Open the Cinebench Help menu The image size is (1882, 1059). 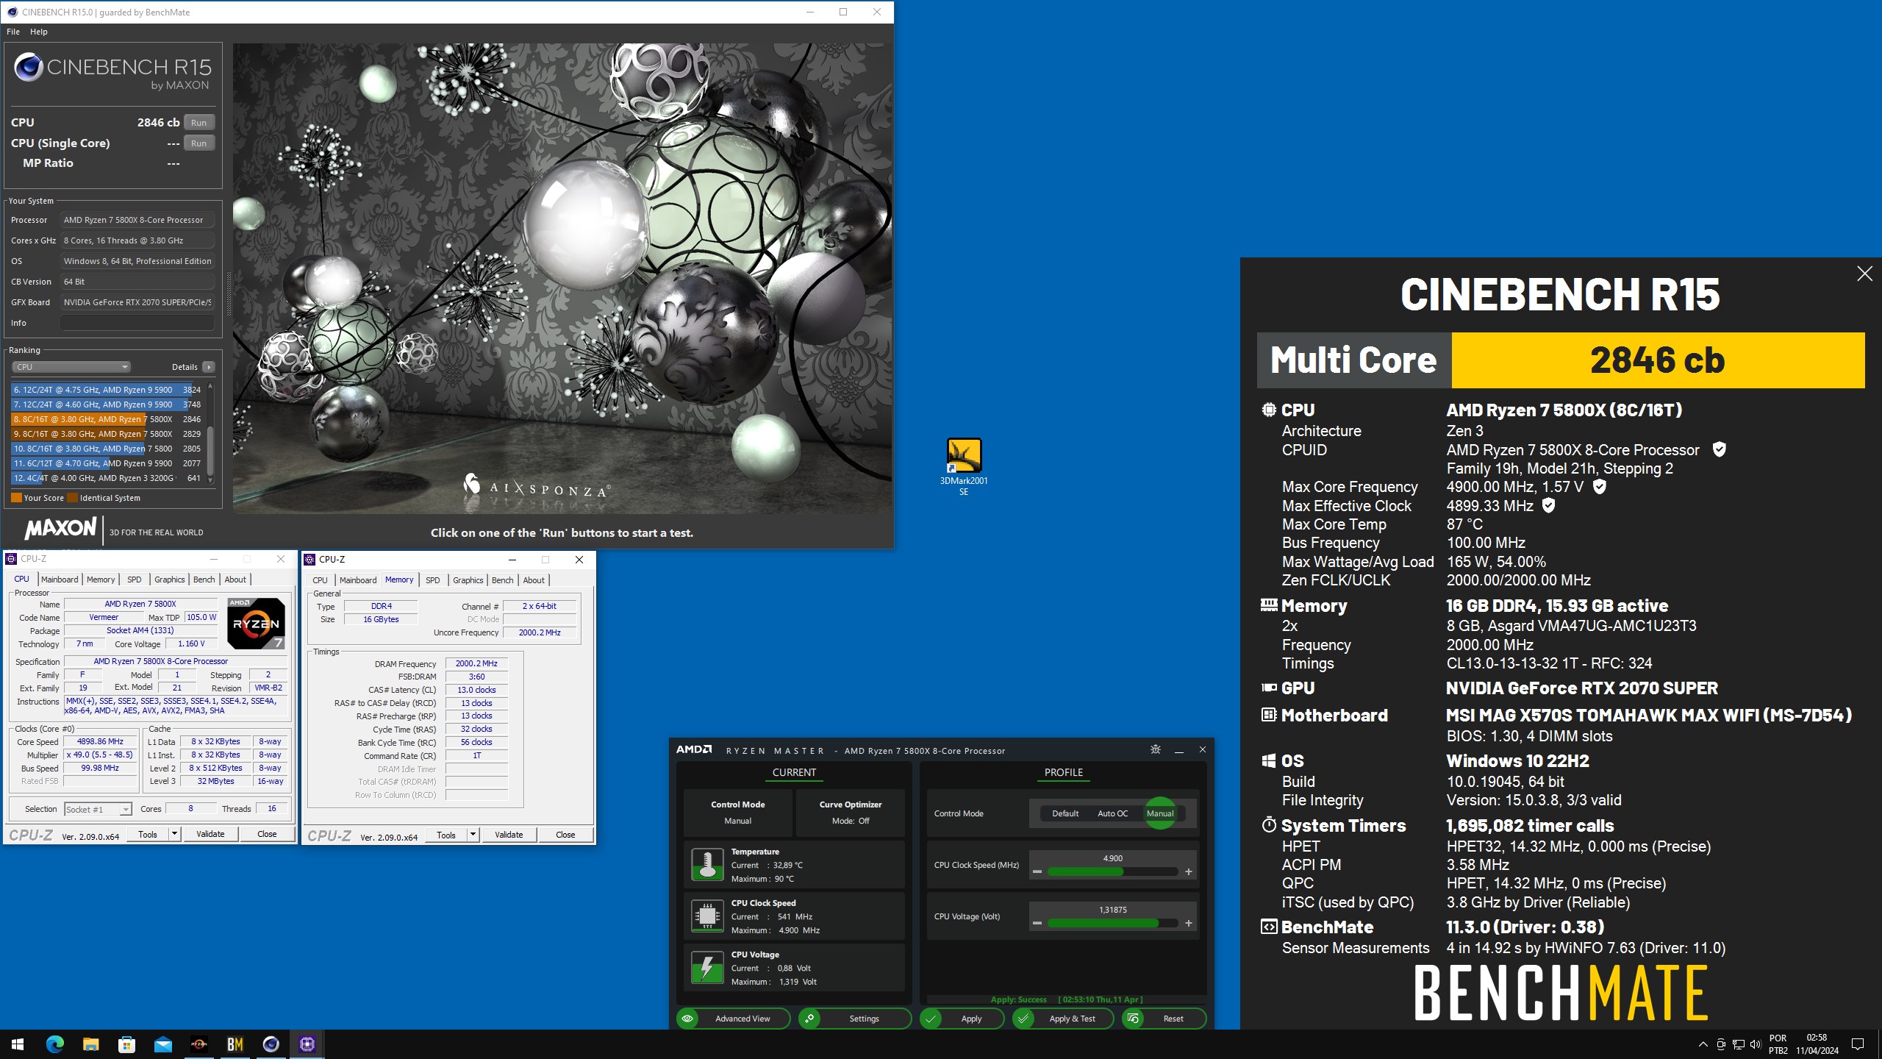tap(39, 32)
